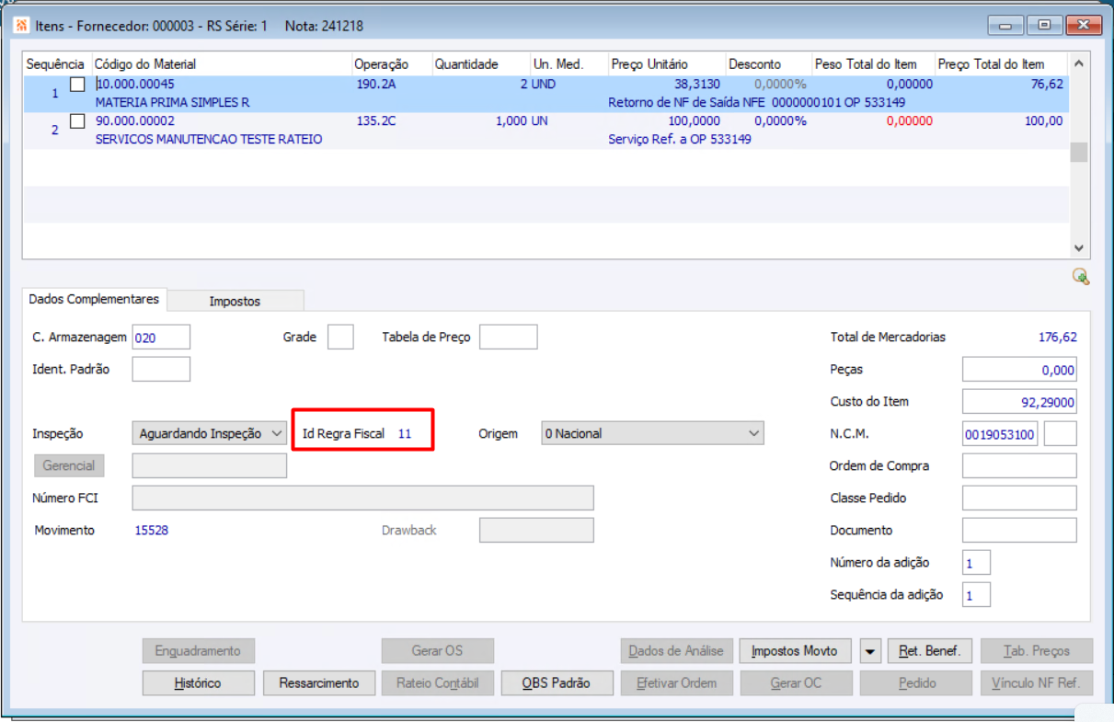Viewport: 1114px width, 722px height.
Task: Click Id Regra Fiscal value 11
Action: 405,433
